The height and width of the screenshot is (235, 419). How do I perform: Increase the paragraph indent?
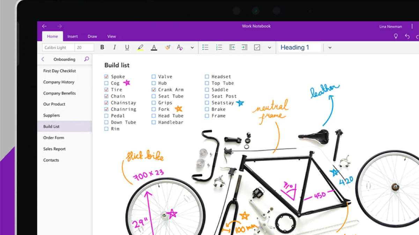[244, 47]
